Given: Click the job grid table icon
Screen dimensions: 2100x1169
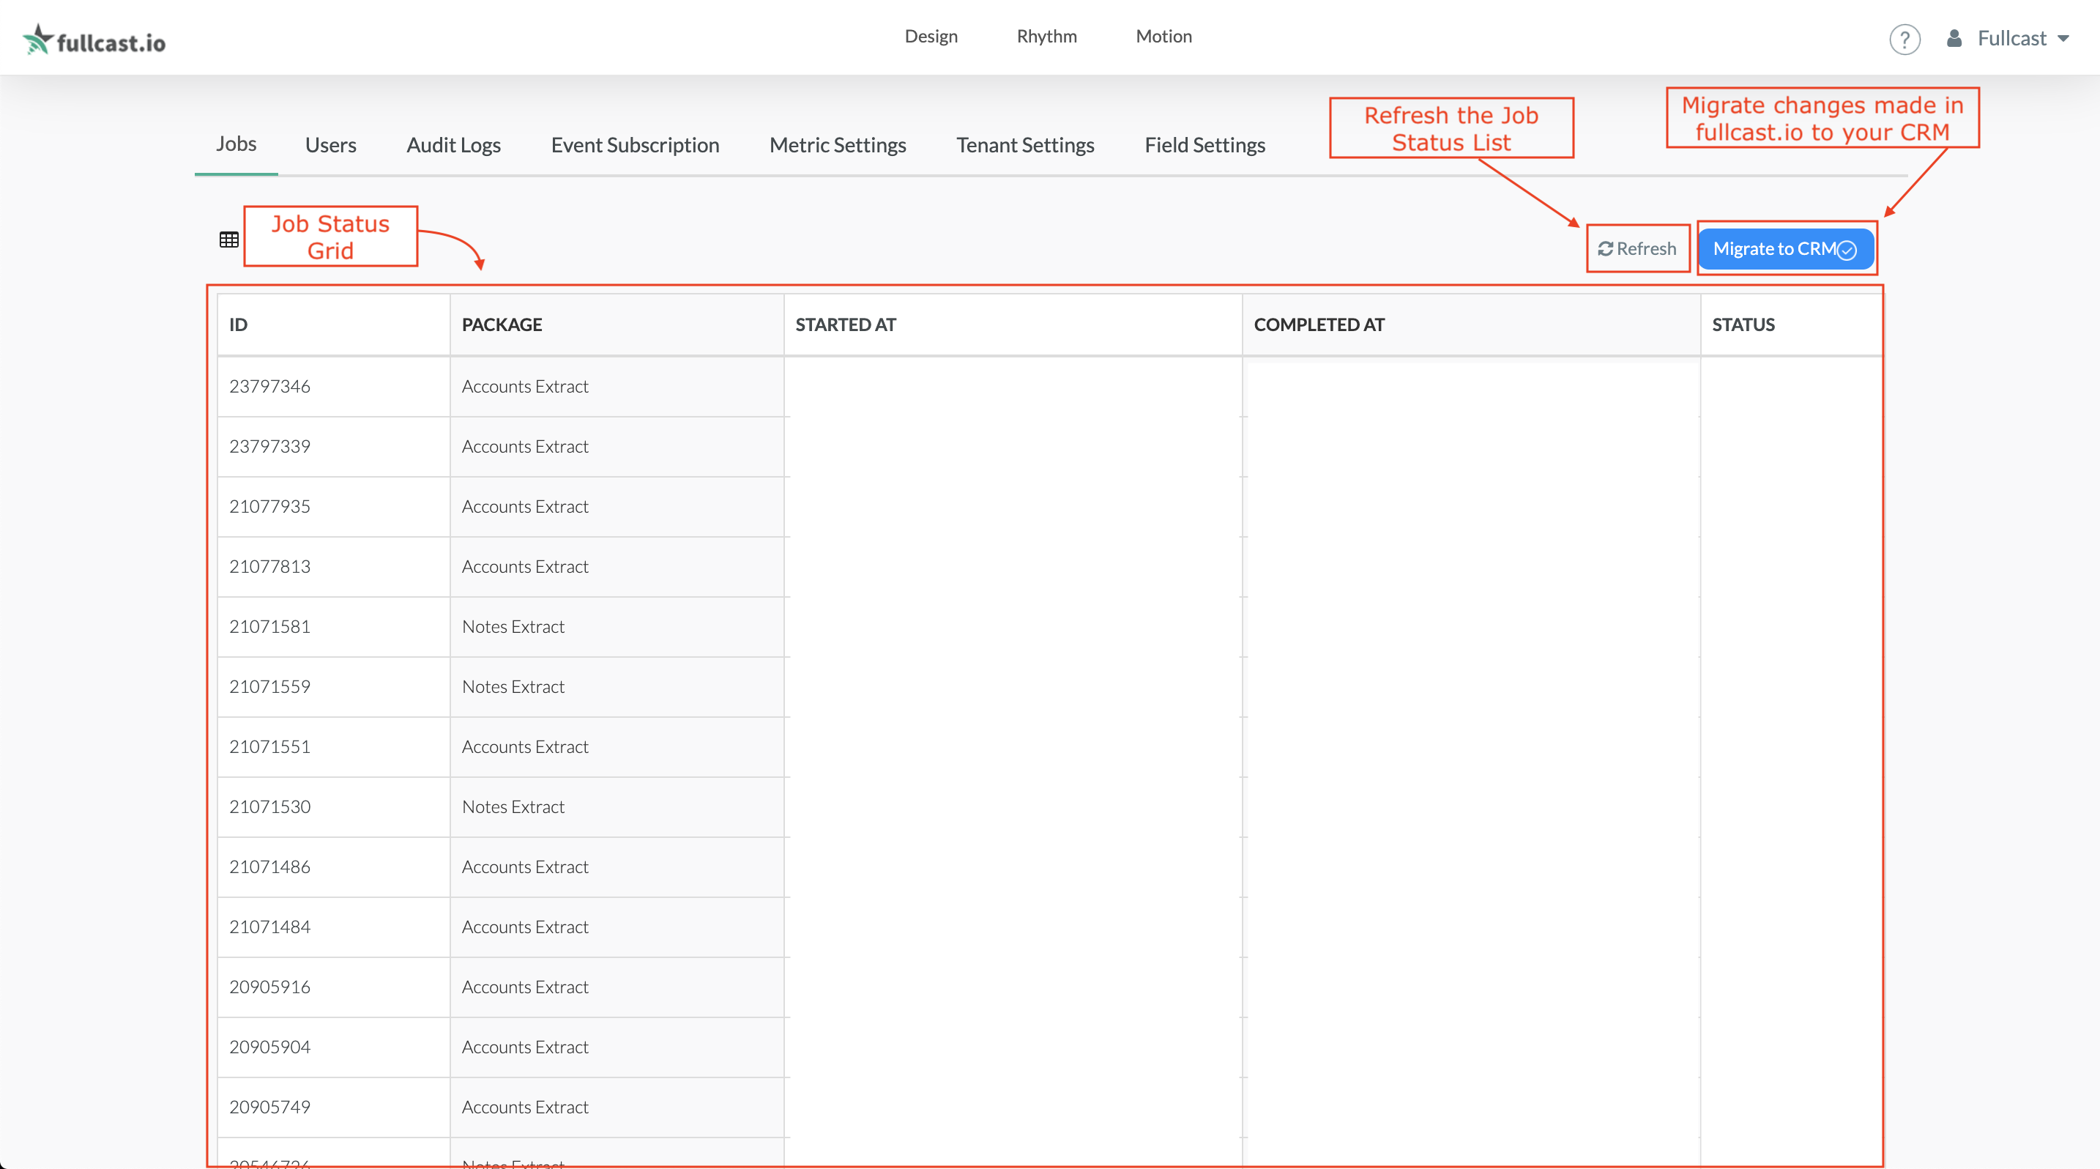Looking at the screenshot, I should pyautogui.click(x=229, y=240).
